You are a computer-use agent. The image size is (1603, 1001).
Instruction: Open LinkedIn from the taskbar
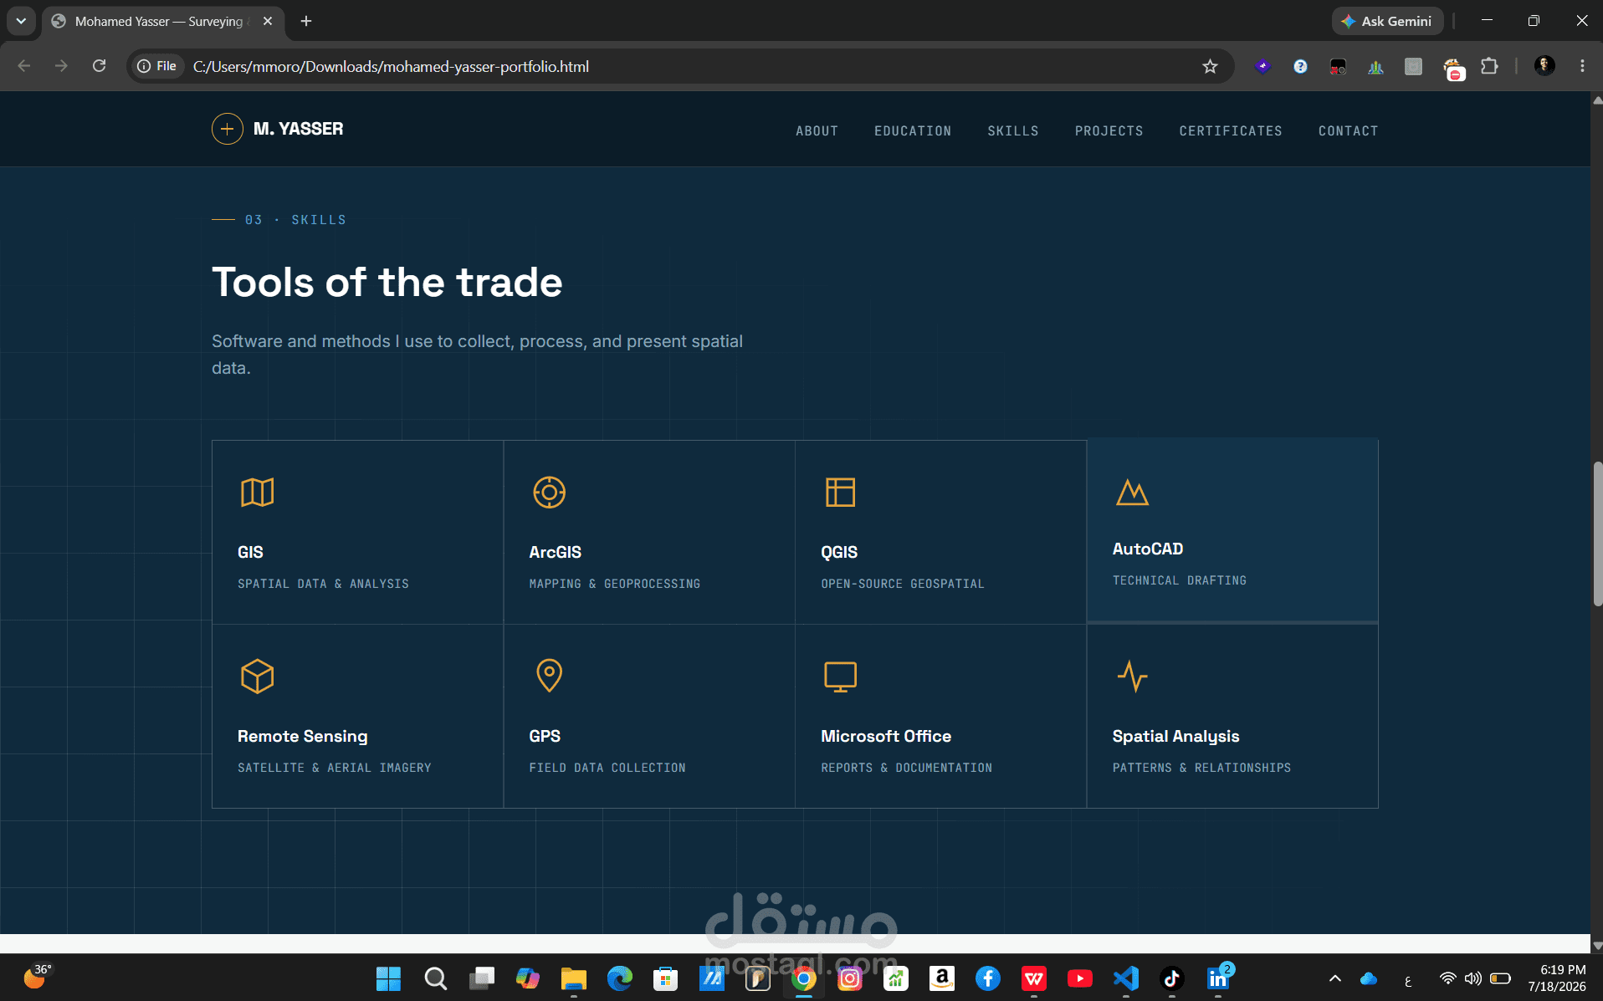(1218, 978)
